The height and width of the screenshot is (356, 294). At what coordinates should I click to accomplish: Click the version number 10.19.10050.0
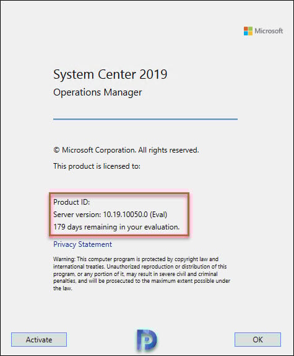point(125,215)
